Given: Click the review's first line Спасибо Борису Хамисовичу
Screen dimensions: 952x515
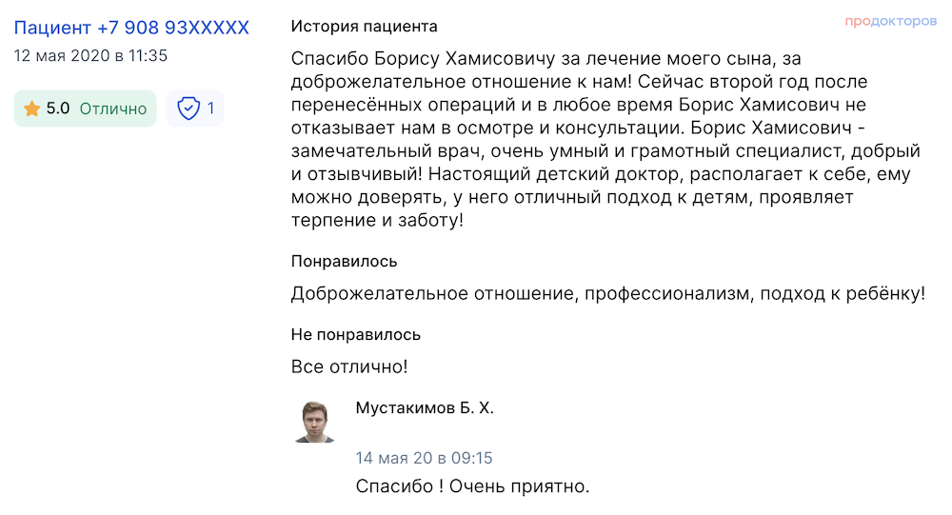Looking at the screenshot, I should 545,59.
